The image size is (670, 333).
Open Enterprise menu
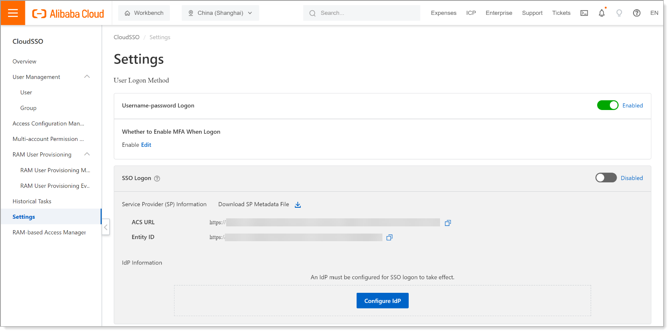click(x=499, y=13)
